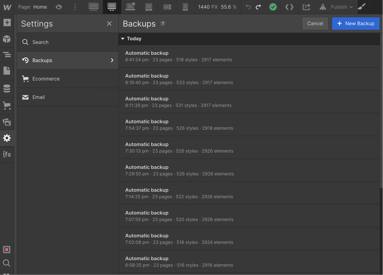Screen dimensions: 383x275
Task: Open the Assets panel
Action: tap(7, 122)
